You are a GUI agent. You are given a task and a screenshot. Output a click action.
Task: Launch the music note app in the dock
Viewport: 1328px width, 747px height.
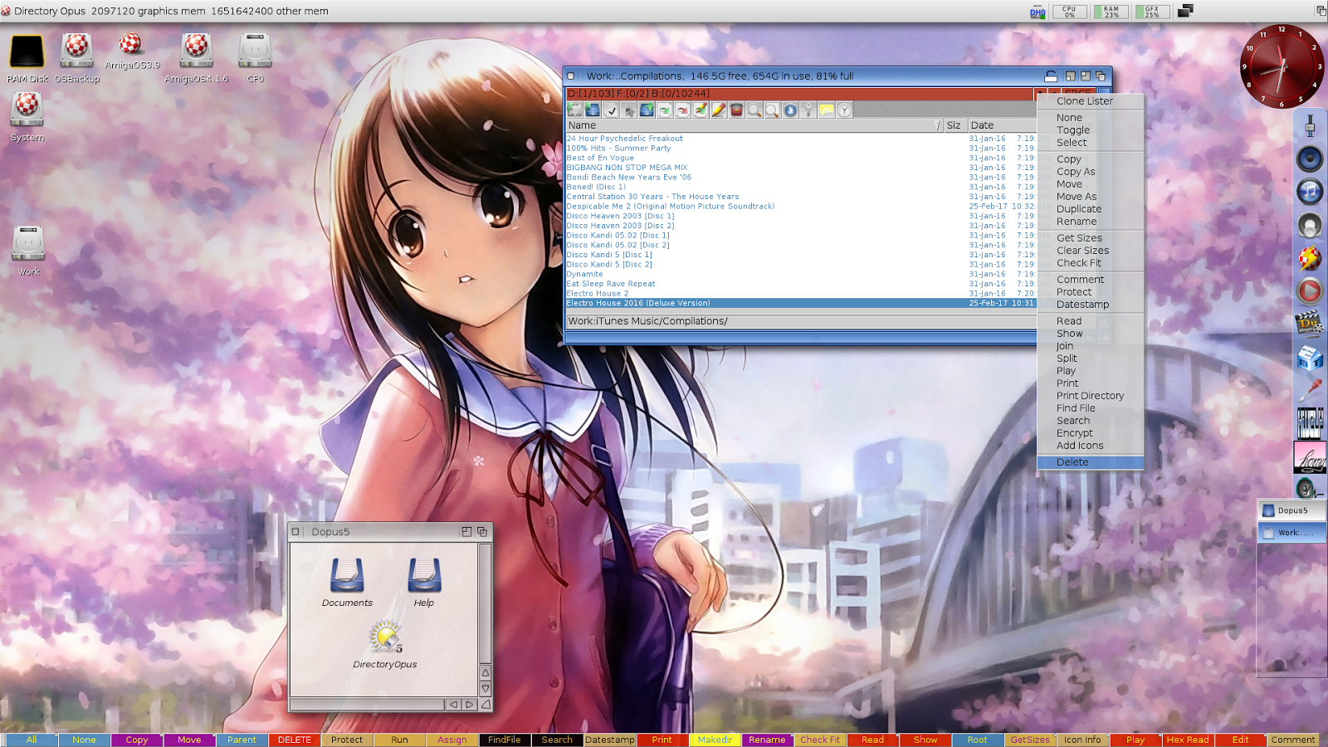[x=1310, y=192]
